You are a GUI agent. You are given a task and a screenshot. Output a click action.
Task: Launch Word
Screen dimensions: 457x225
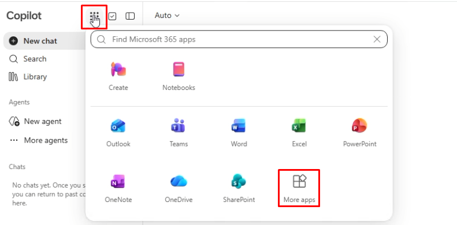239,133
